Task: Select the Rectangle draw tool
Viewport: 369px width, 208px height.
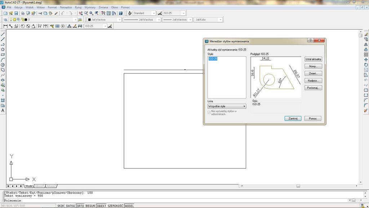Action: [x=3, y=55]
